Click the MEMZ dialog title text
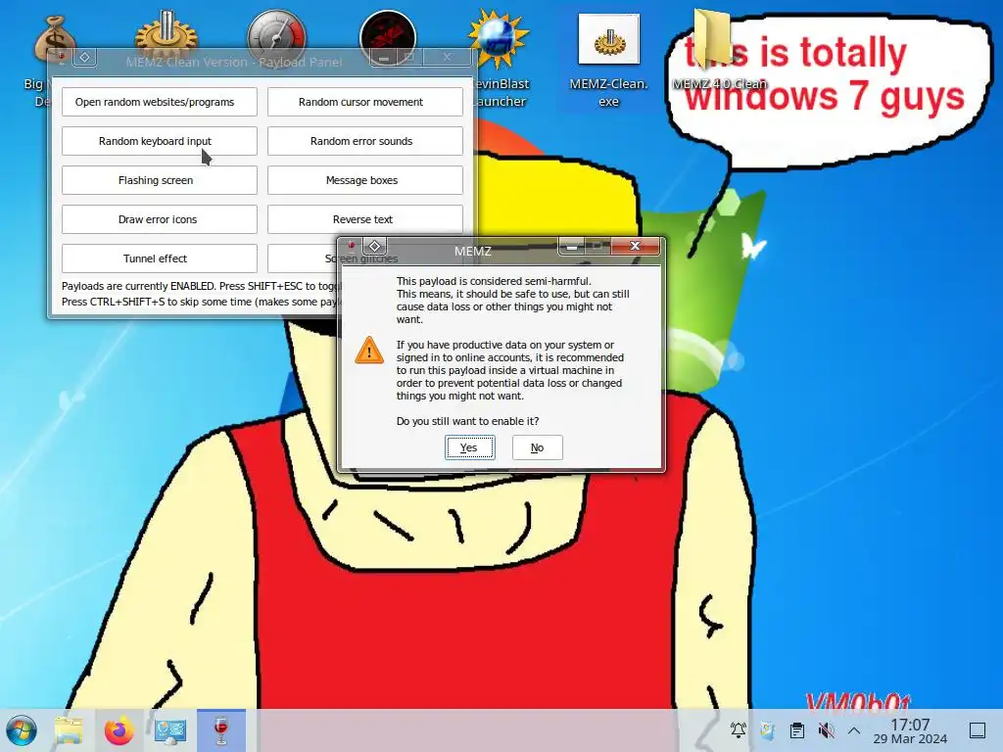The width and height of the screenshot is (1003, 752). [x=473, y=252]
